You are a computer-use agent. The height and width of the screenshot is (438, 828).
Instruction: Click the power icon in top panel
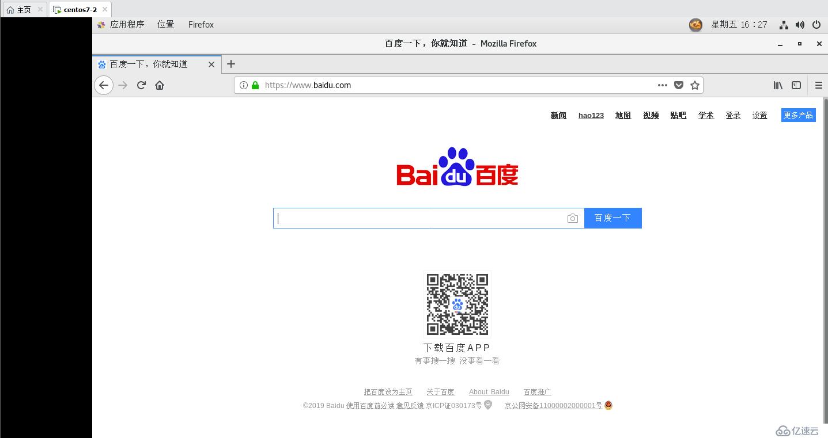[x=816, y=25]
